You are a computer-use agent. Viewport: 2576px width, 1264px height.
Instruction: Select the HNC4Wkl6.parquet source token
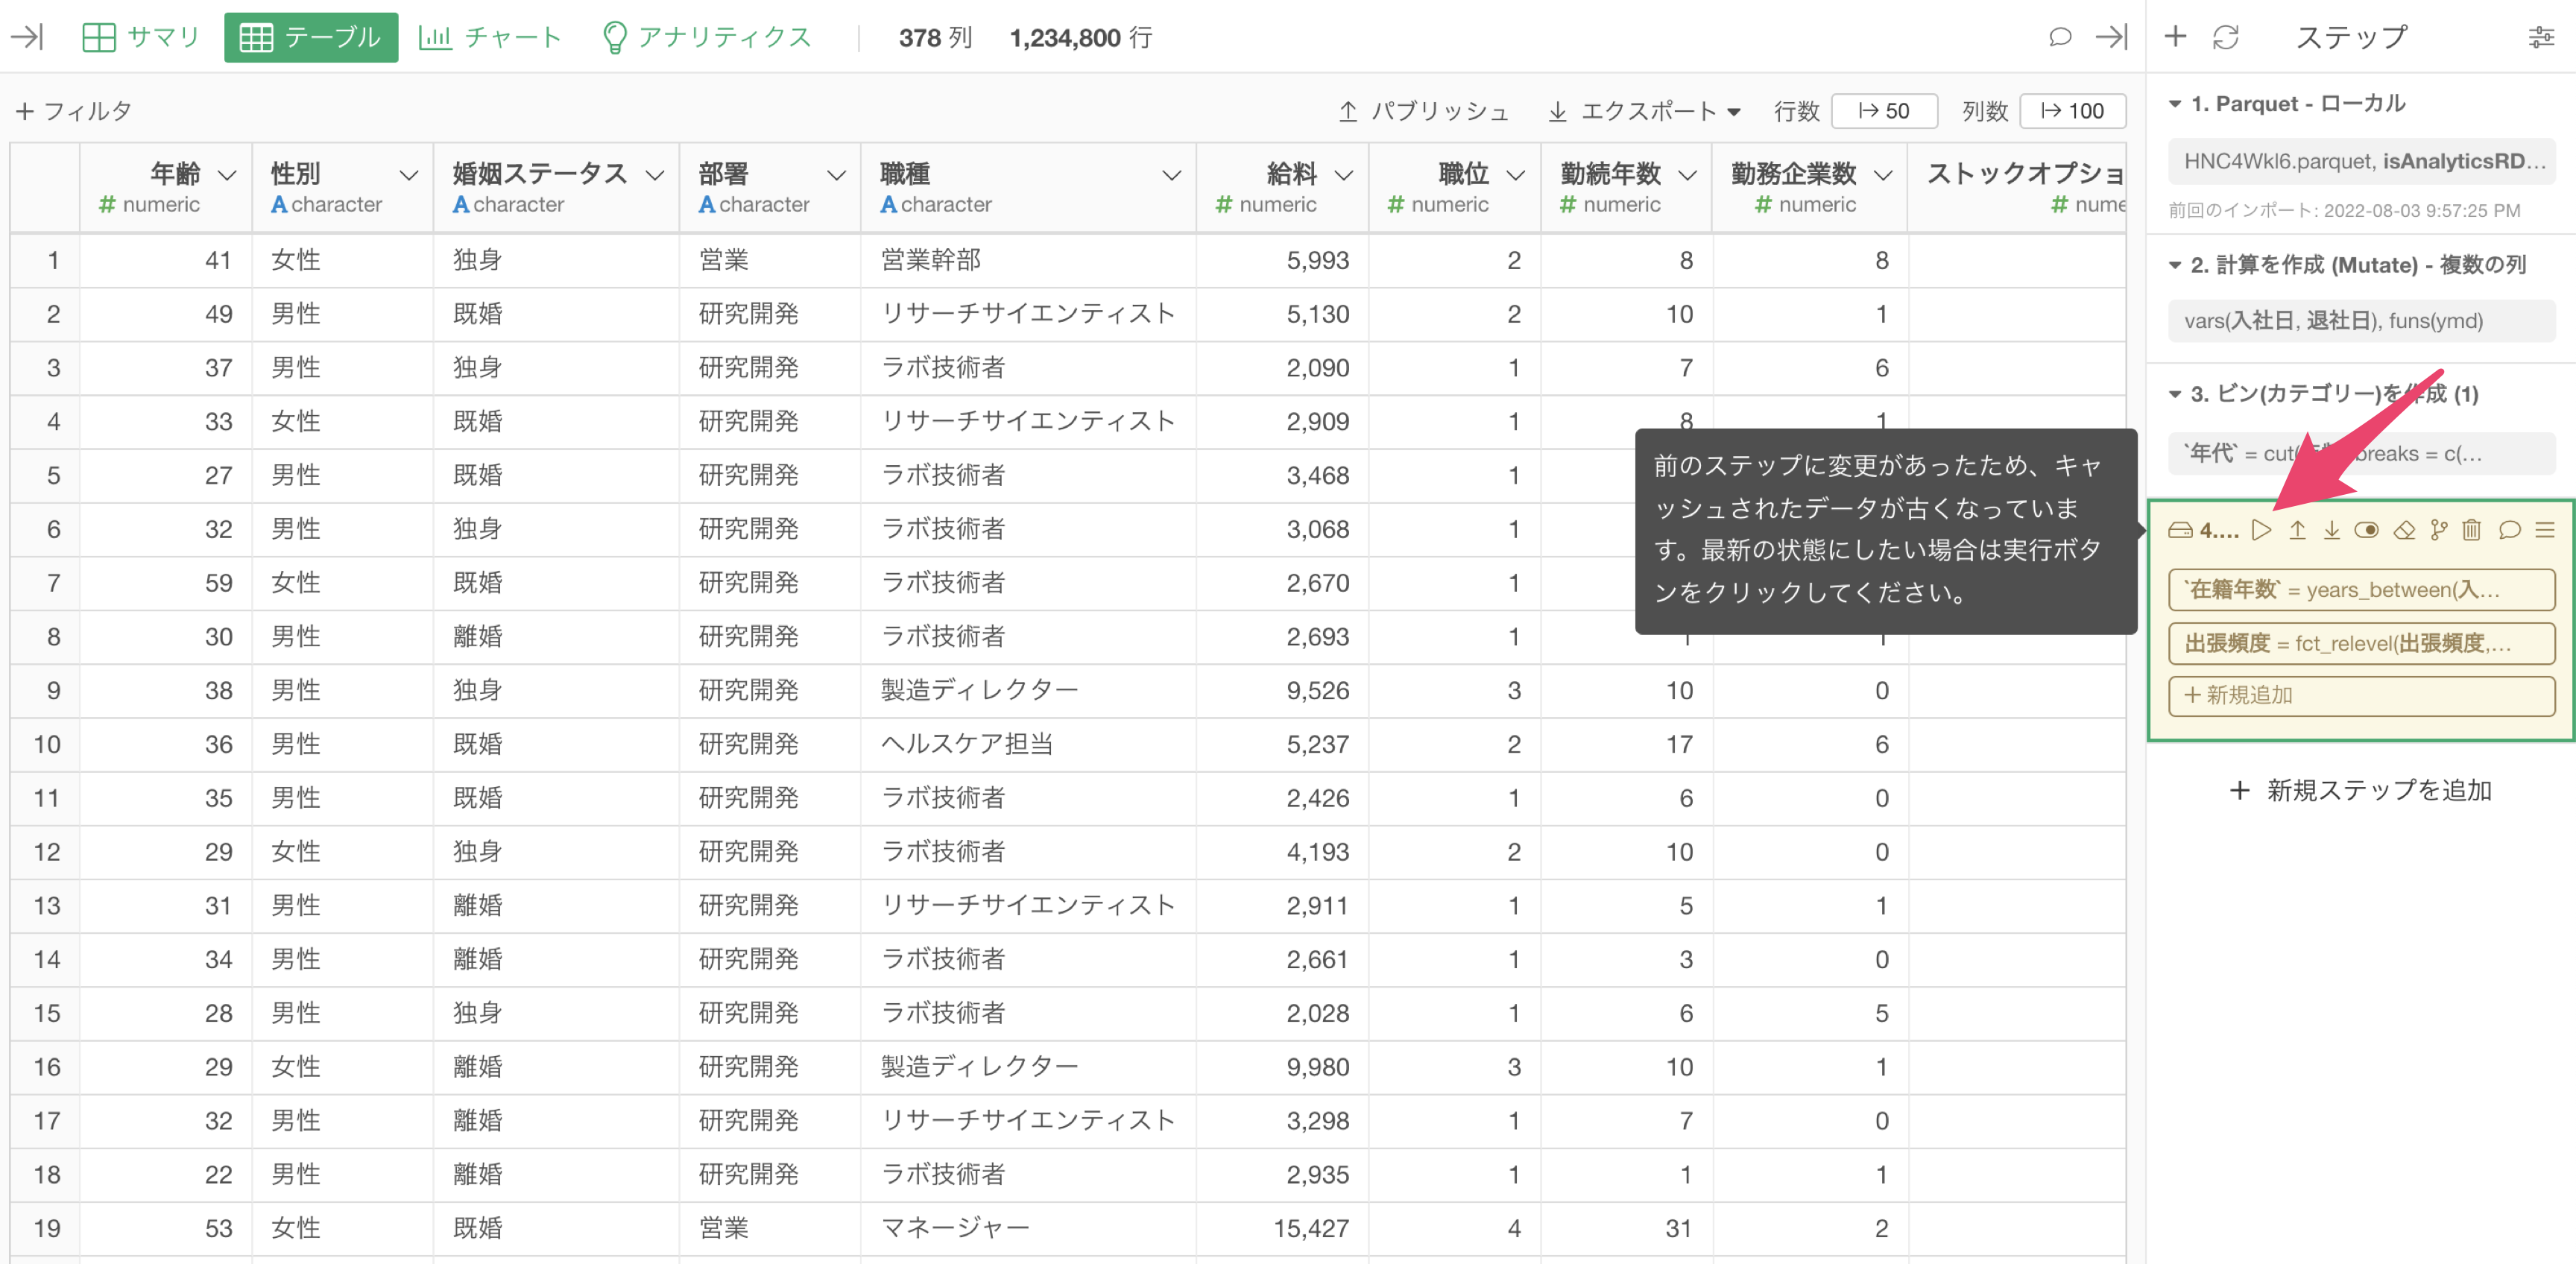(2362, 161)
